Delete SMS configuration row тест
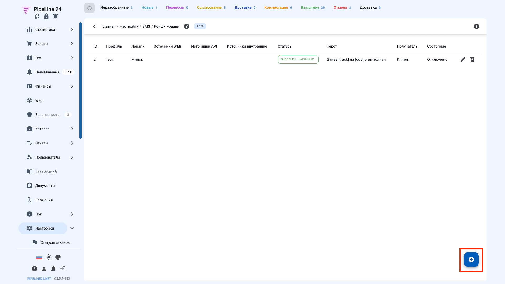Image resolution: width=505 pixels, height=284 pixels. point(472,59)
